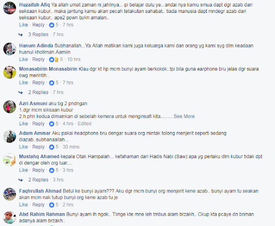Click Huzaifah Afiq's profile picture
The image size is (275, 226).
pyautogui.click(x=9, y=8)
